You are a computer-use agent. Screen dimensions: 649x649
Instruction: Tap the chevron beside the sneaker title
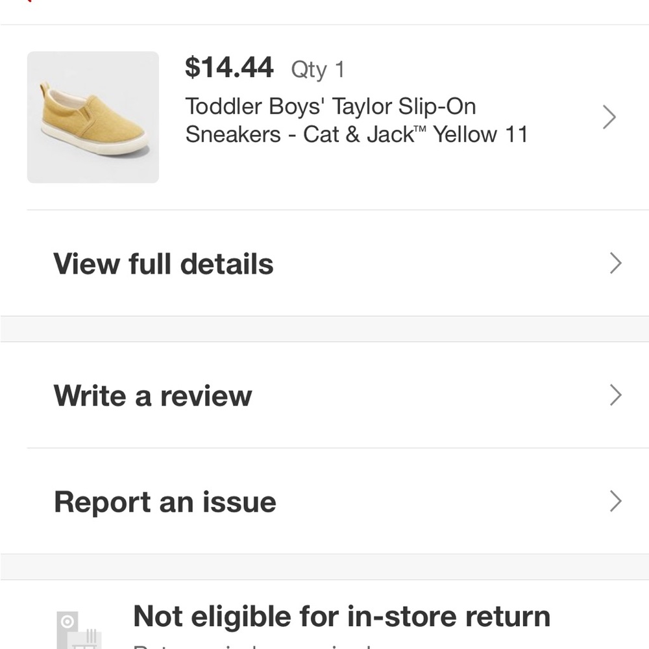coord(609,117)
